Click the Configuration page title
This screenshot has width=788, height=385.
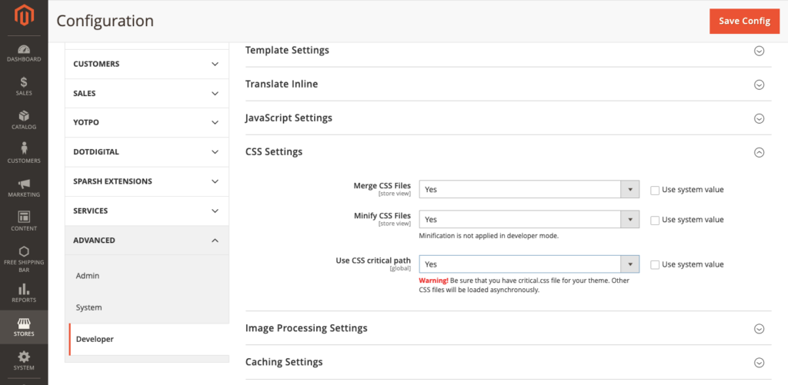point(105,21)
